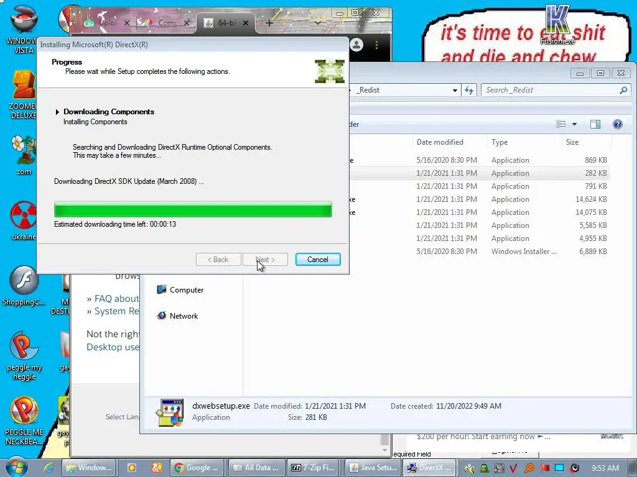Click the Search _Redist field
Image resolution: width=637 pixels, height=477 pixels.
pos(556,90)
